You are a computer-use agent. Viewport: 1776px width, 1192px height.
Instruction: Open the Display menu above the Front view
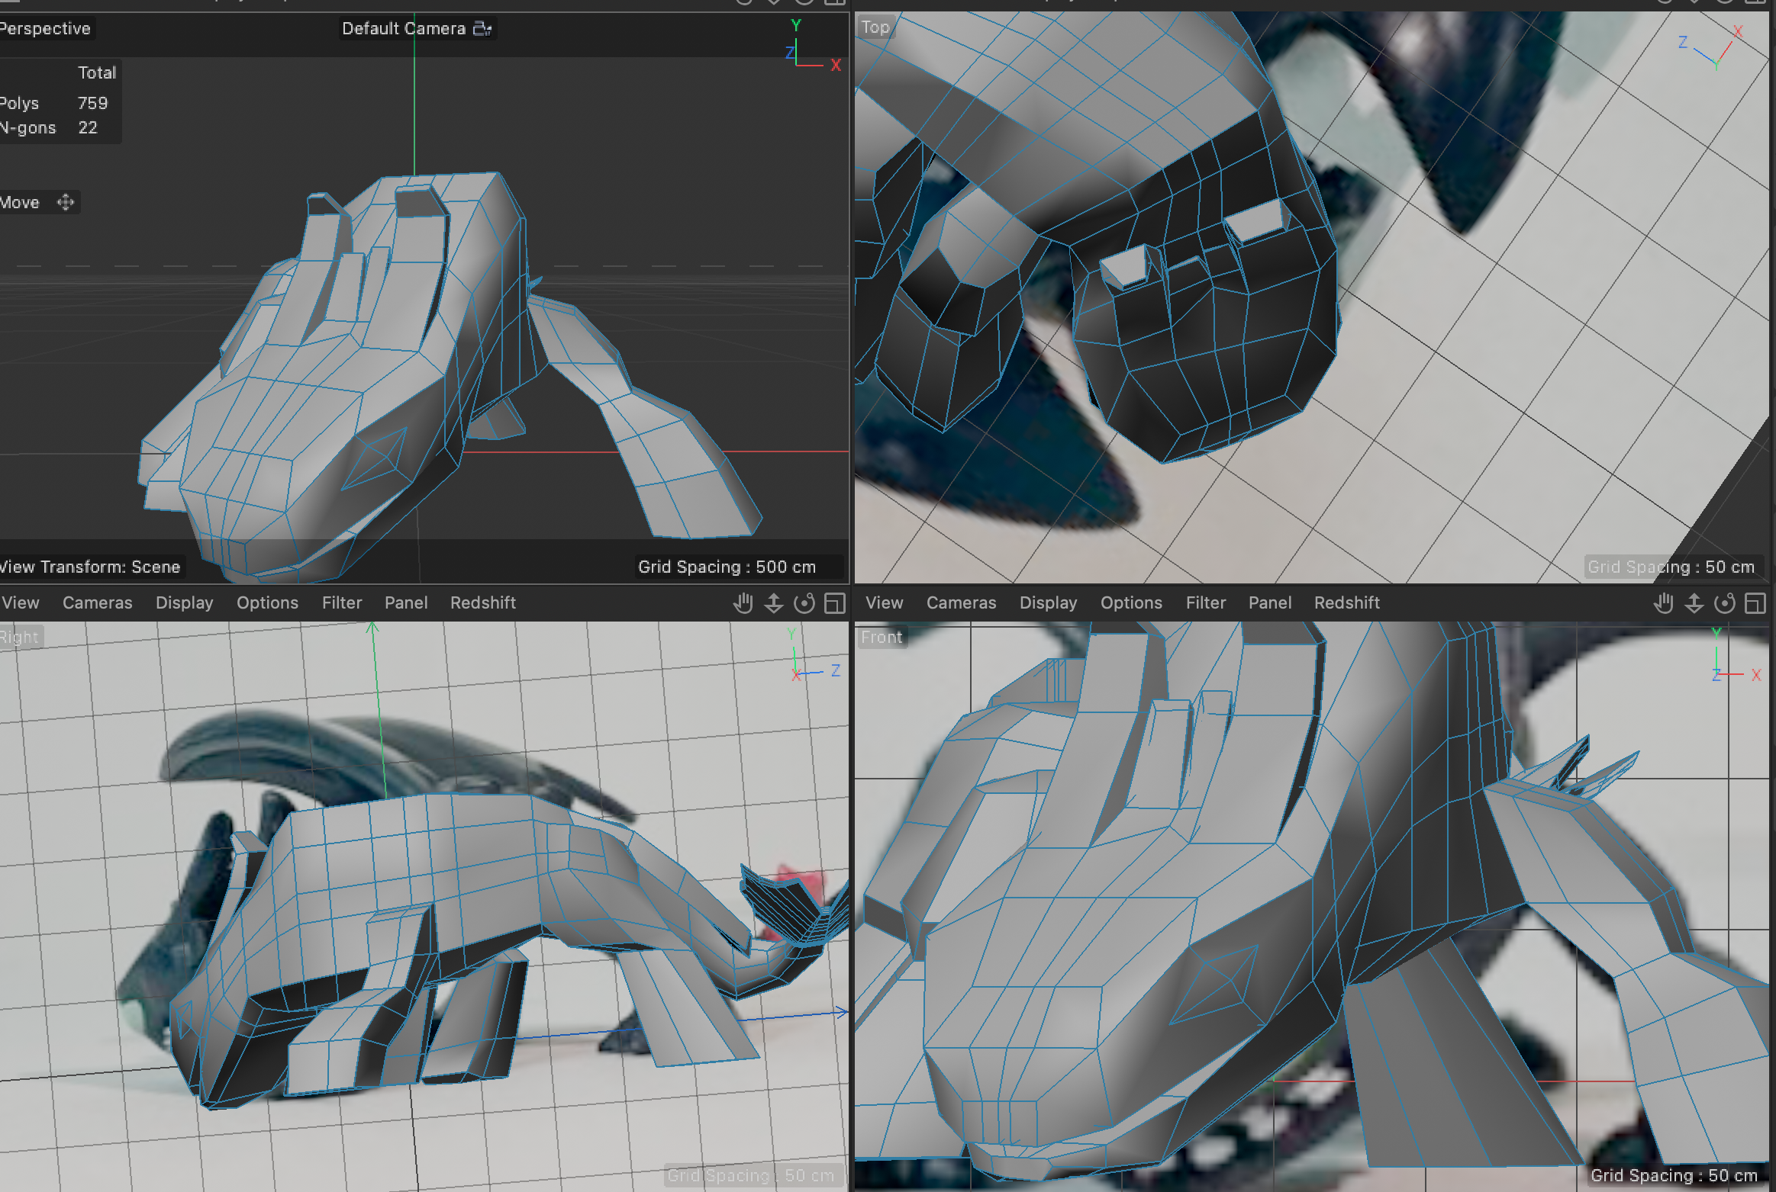(x=1048, y=602)
